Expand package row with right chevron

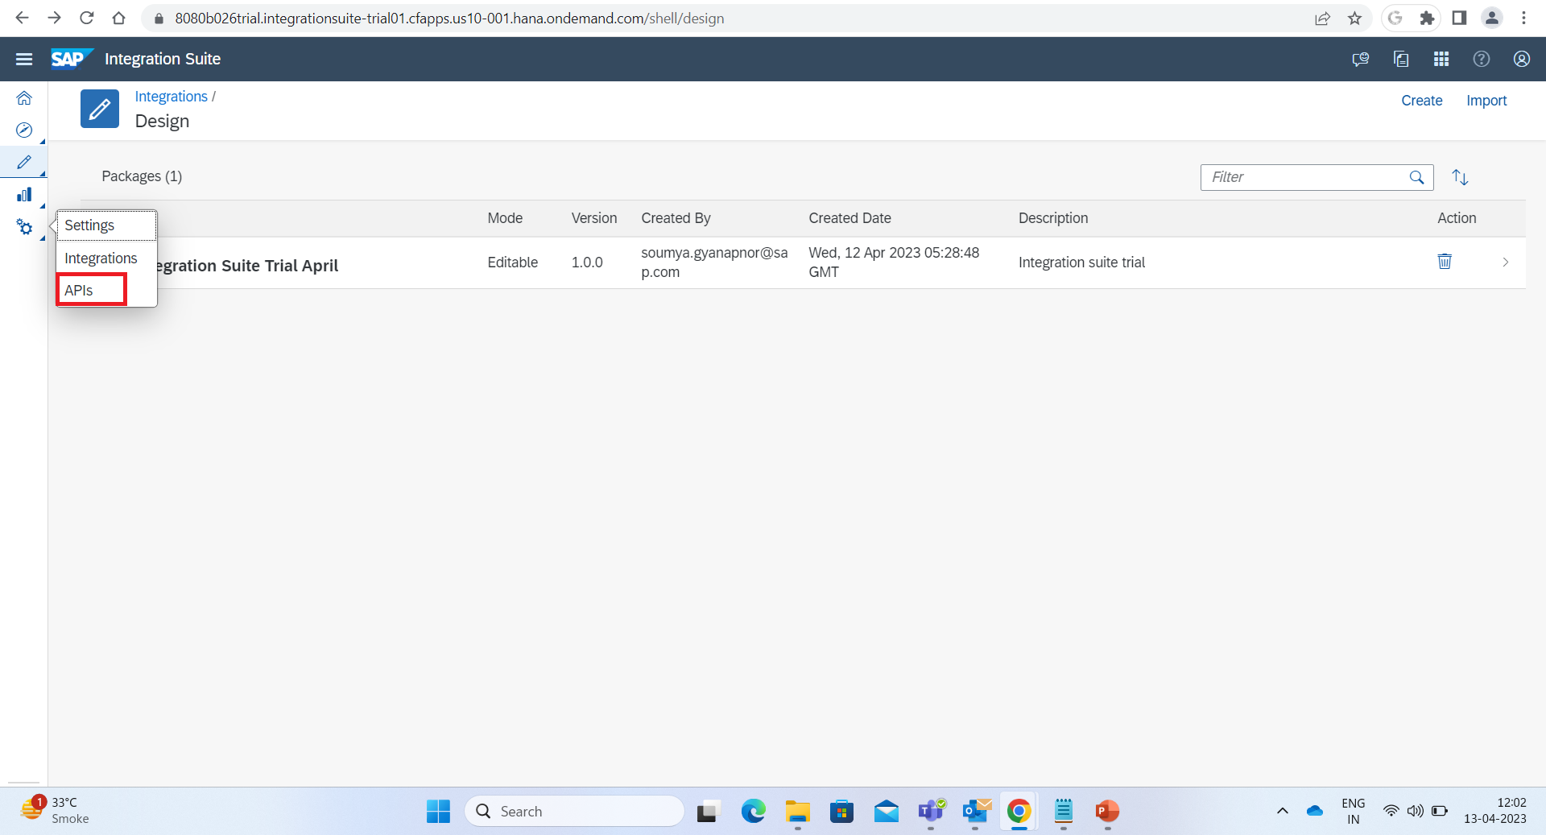pos(1505,262)
